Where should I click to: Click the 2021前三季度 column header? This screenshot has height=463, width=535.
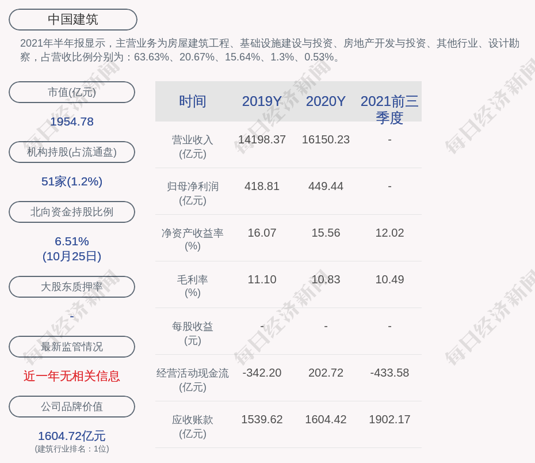click(389, 109)
